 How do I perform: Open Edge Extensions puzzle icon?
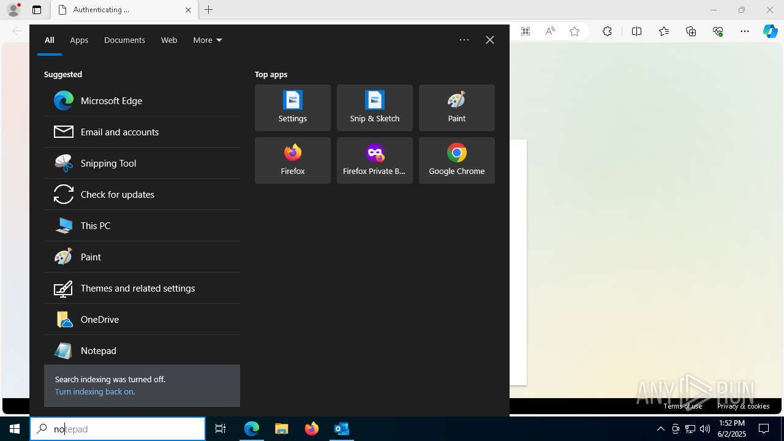pos(607,31)
